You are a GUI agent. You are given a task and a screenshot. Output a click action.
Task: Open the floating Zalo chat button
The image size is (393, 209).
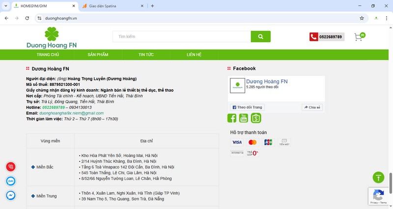11,181
